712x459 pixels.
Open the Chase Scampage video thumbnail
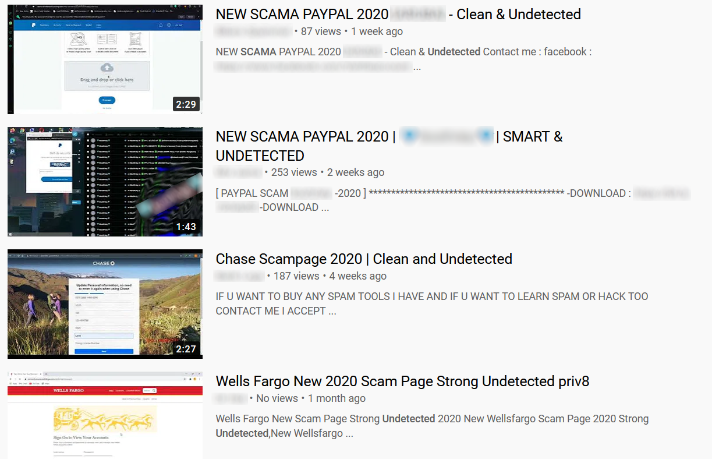tap(105, 304)
